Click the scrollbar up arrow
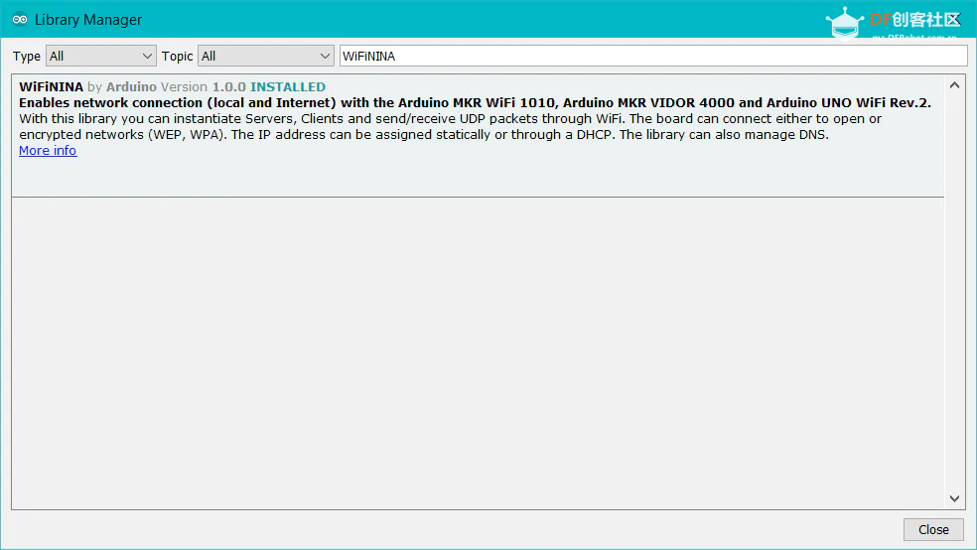The height and width of the screenshot is (550, 977). (954, 85)
